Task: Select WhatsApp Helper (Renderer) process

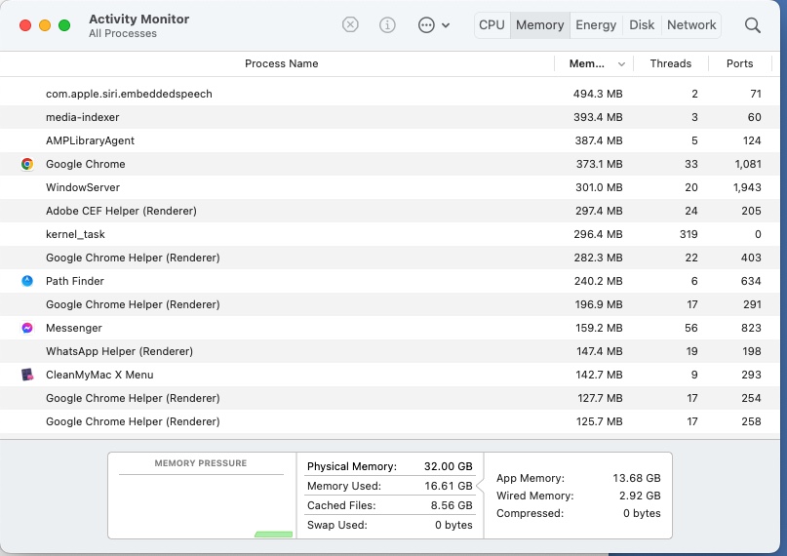Action: (x=119, y=351)
